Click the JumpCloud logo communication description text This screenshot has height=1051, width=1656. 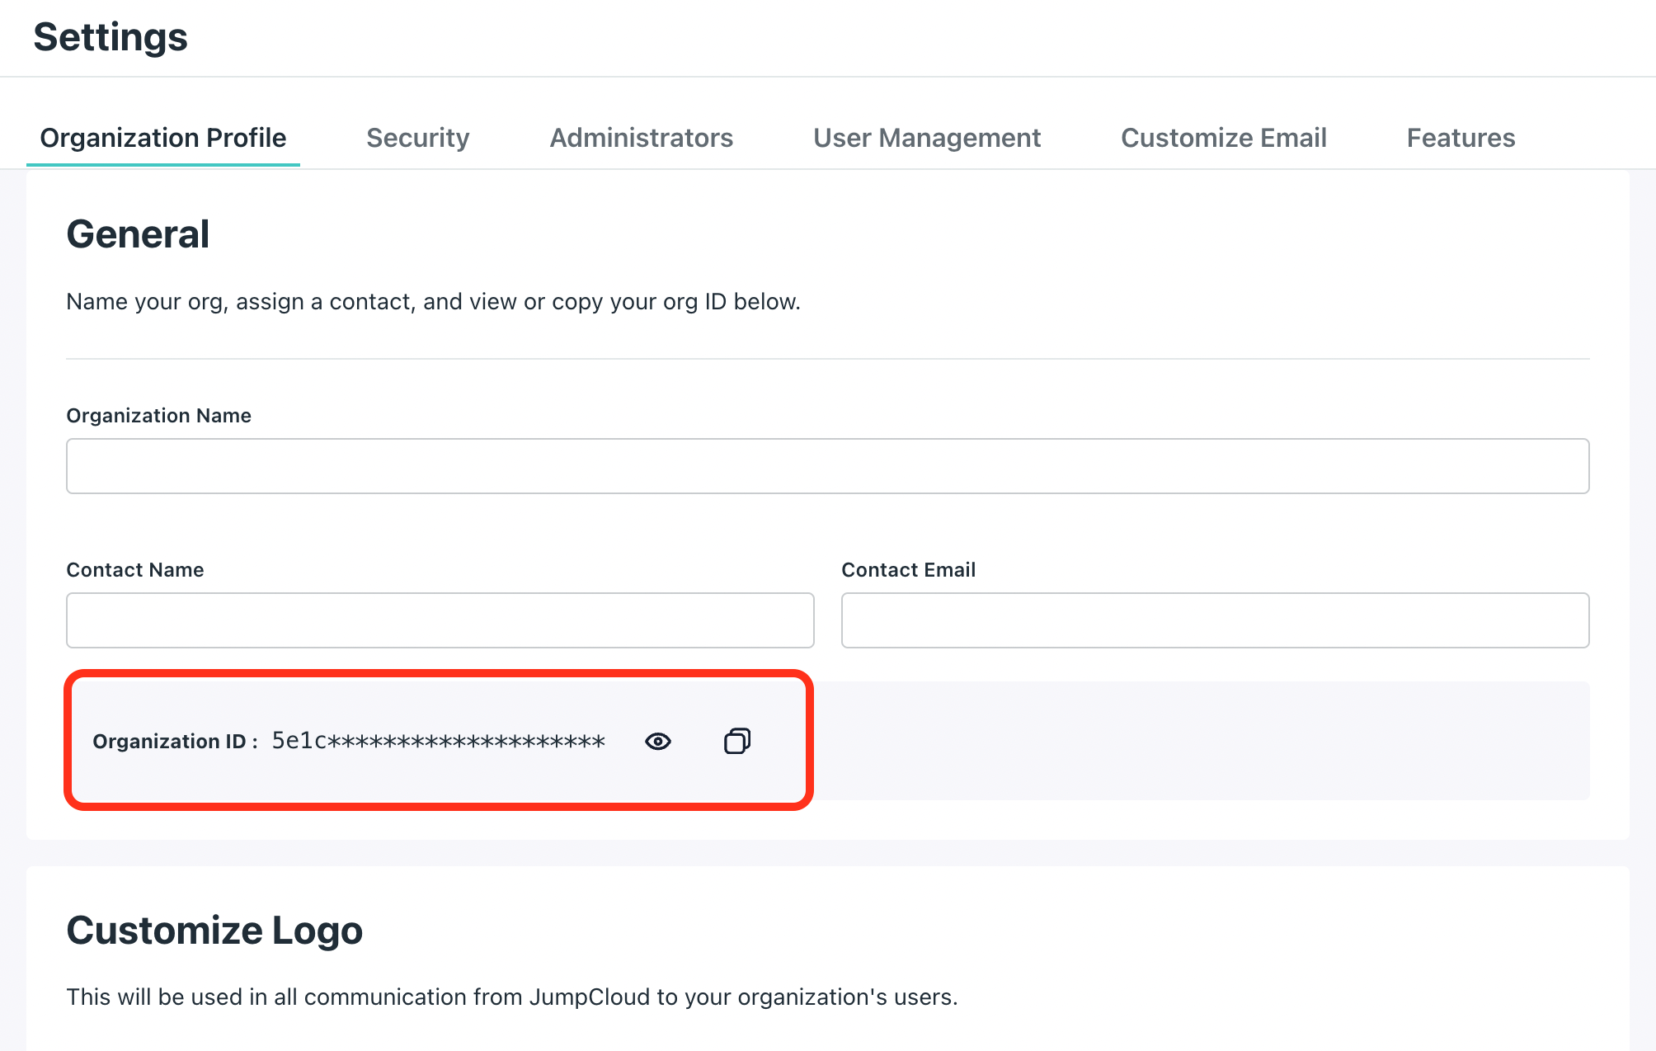511,997
